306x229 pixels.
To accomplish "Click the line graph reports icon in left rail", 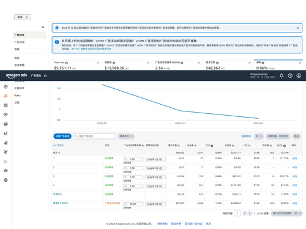I will (x=6, y=133).
